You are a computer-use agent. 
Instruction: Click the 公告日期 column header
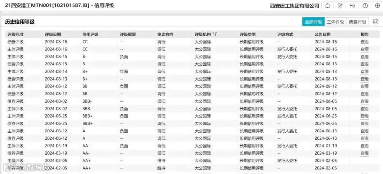[322, 35]
